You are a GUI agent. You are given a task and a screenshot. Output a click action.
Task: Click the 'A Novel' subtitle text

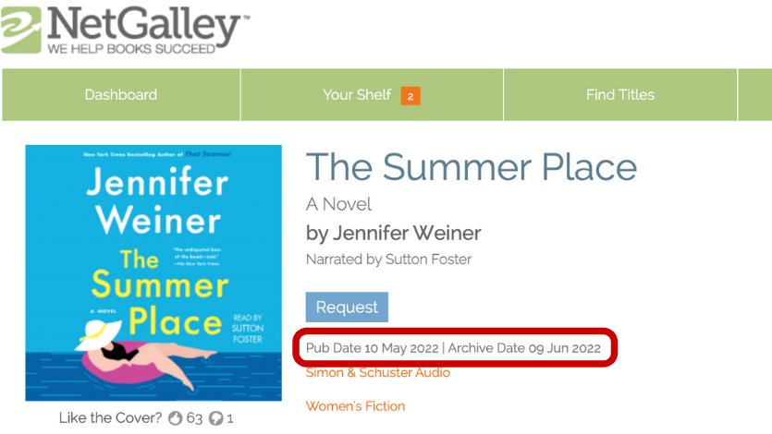pyautogui.click(x=339, y=204)
